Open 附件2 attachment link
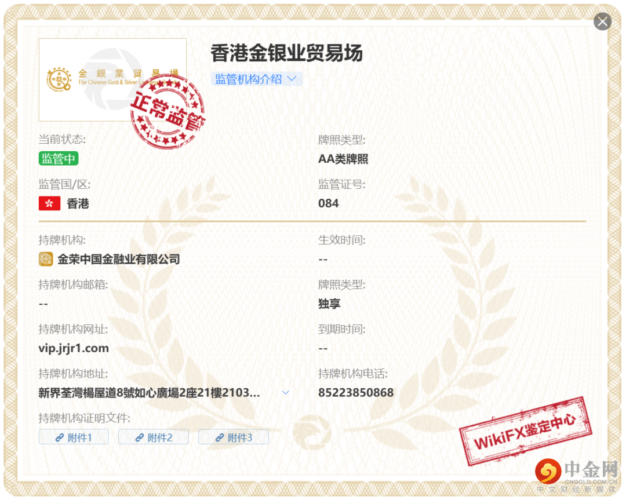Image resolution: width=626 pixels, height=500 pixels. (x=154, y=437)
